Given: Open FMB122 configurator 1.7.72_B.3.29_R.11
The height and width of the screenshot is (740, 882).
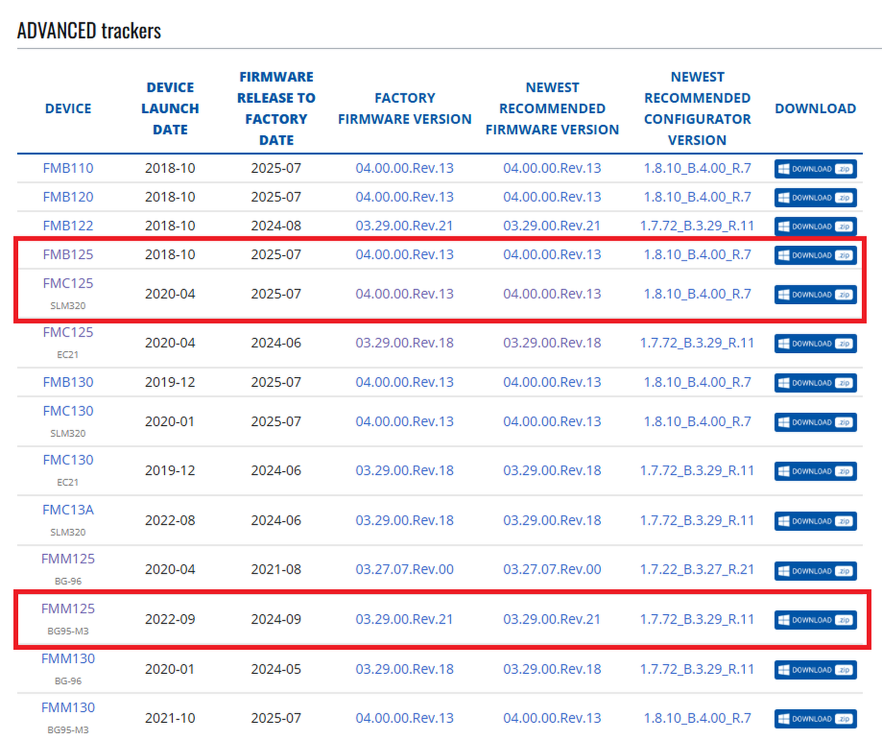Looking at the screenshot, I should point(697,226).
